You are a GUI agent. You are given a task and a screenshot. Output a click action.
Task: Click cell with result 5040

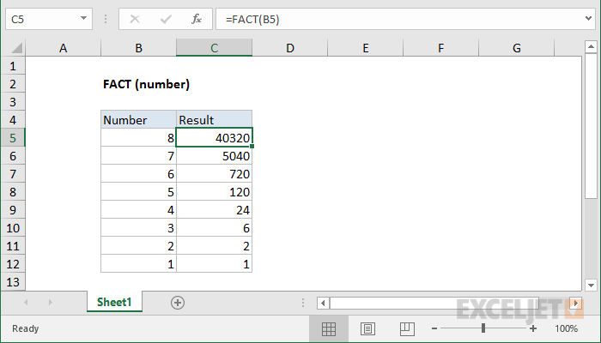point(214,156)
